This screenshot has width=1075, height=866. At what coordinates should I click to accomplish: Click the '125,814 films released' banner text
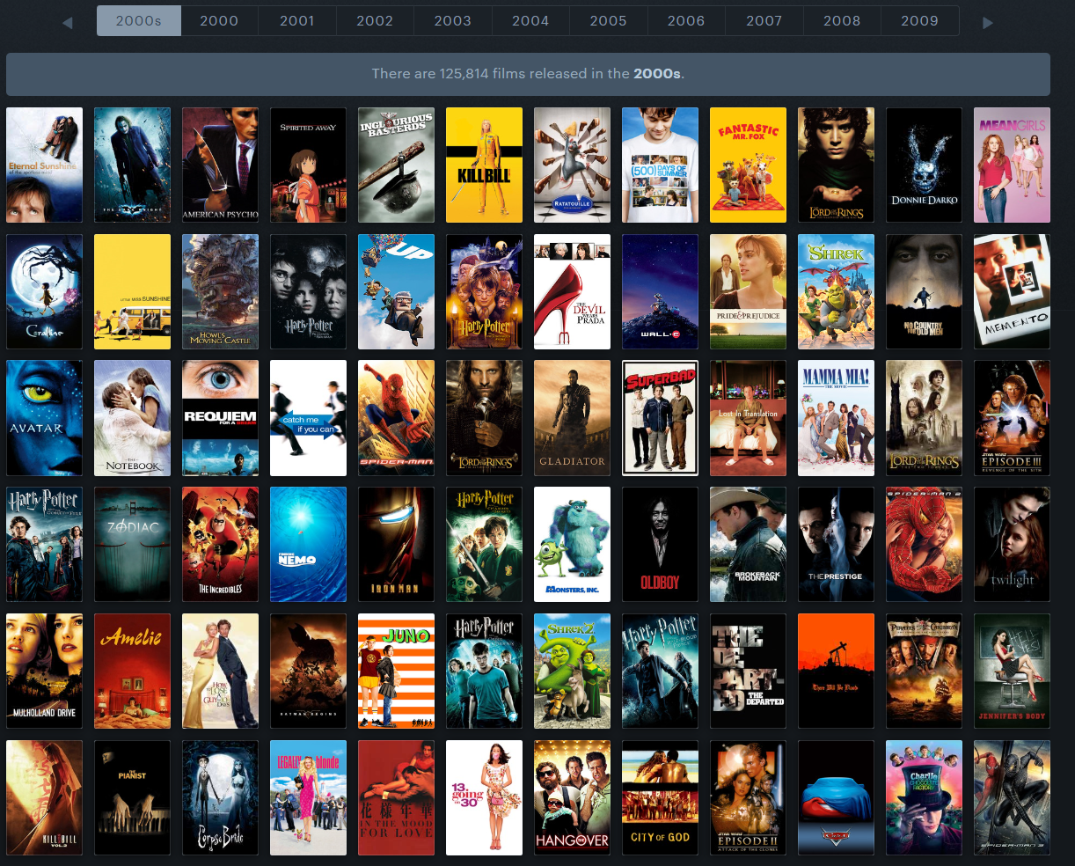point(528,74)
